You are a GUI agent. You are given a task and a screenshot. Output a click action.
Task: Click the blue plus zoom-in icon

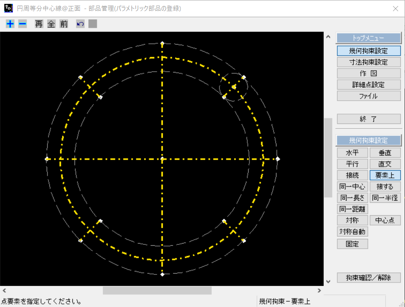(x=10, y=24)
